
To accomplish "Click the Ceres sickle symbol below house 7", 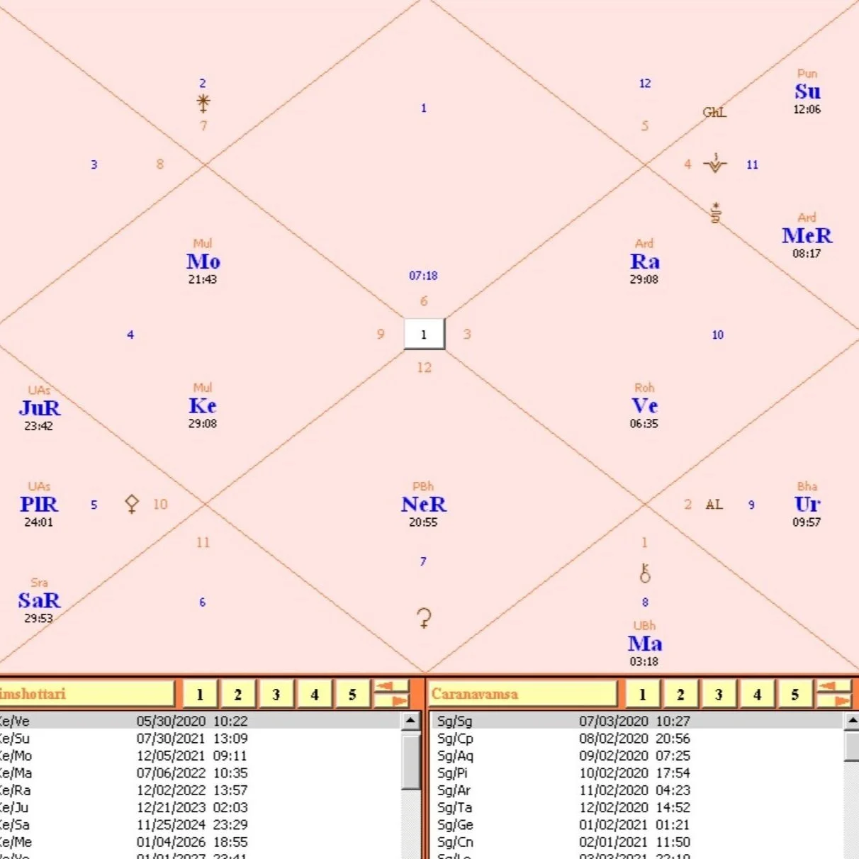I will click(424, 618).
